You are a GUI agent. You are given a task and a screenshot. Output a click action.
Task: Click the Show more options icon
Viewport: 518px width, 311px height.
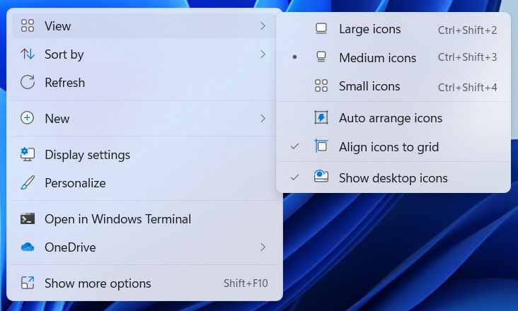pos(28,283)
